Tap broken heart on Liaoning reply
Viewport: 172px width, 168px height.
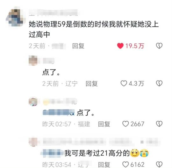click(x=159, y=83)
